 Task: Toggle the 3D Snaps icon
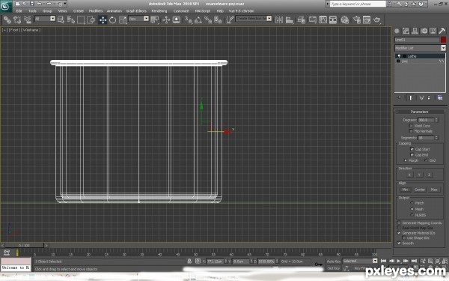pos(188,19)
